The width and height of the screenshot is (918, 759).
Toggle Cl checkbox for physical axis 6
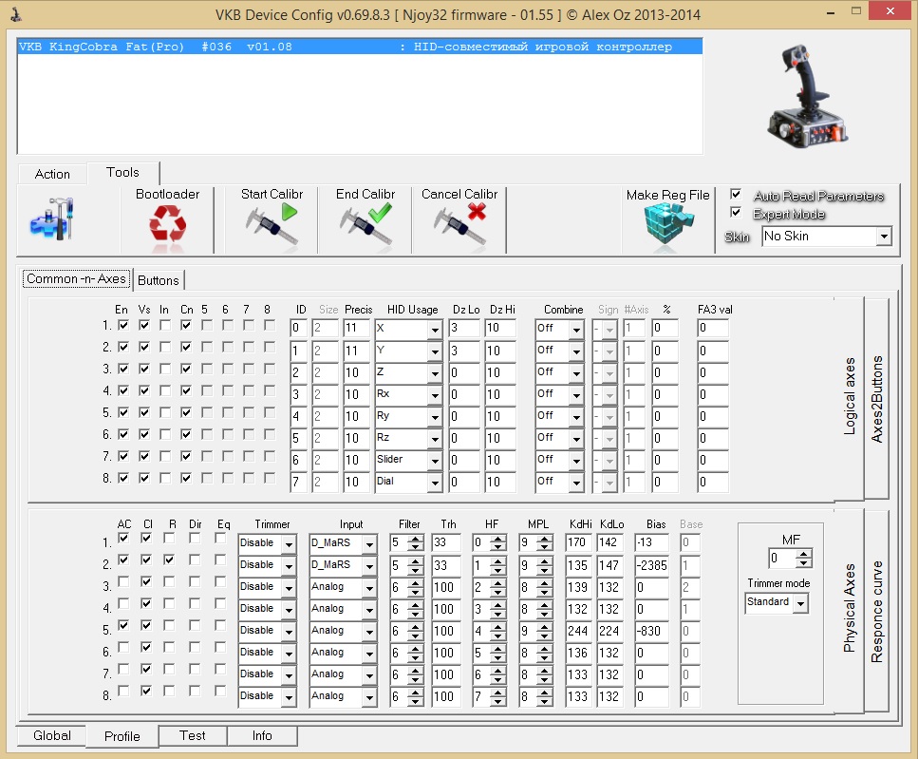[x=146, y=647]
